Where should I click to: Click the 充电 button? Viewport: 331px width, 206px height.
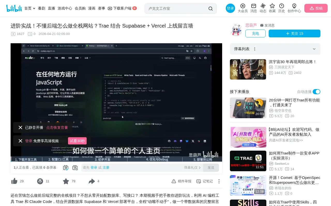click(x=255, y=33)
